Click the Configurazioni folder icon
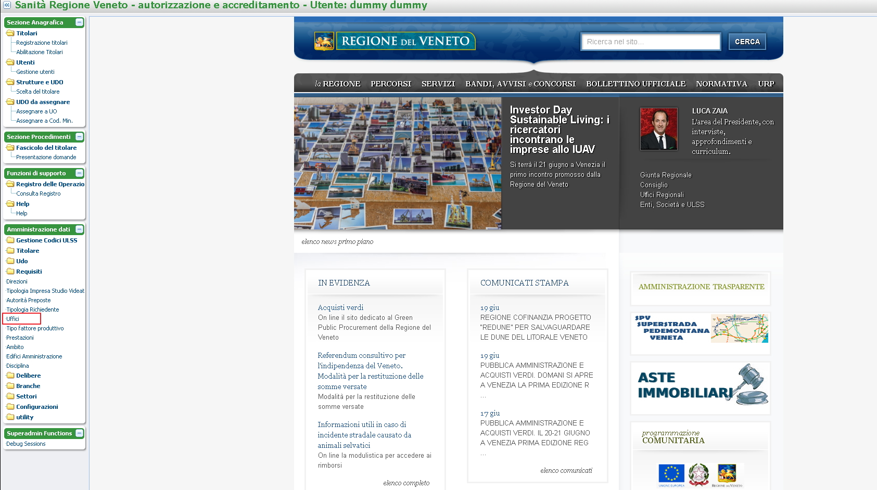The width and height of the screenshot is (877, 490). 10,407
